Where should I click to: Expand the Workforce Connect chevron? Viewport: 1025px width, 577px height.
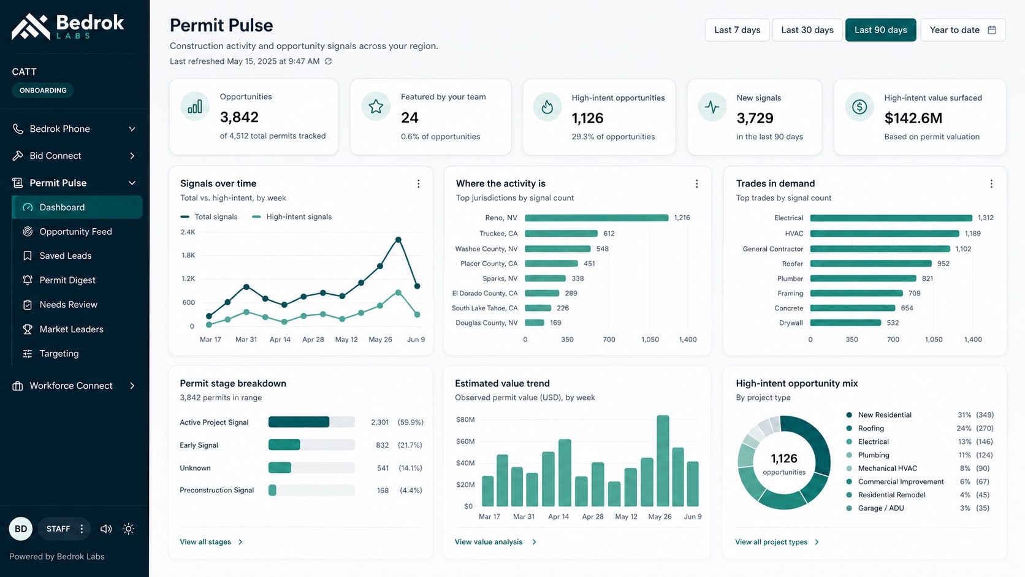coord(132,386)
